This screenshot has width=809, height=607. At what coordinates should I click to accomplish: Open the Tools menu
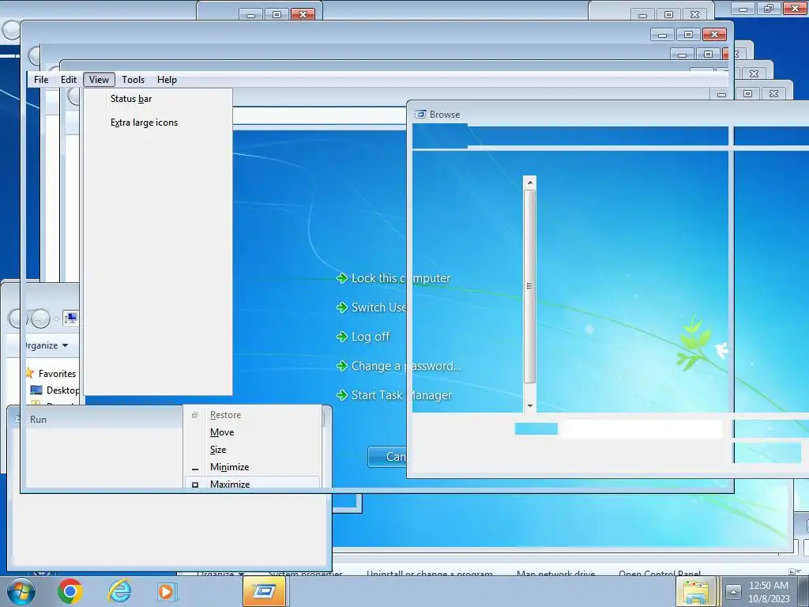[133, 80]
